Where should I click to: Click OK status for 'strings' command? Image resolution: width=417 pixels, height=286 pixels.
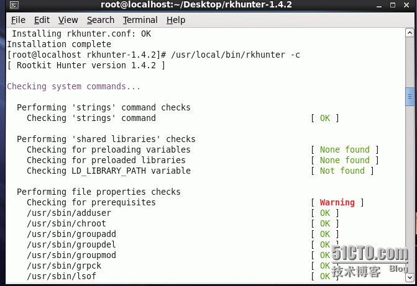[x=325, y=118]
